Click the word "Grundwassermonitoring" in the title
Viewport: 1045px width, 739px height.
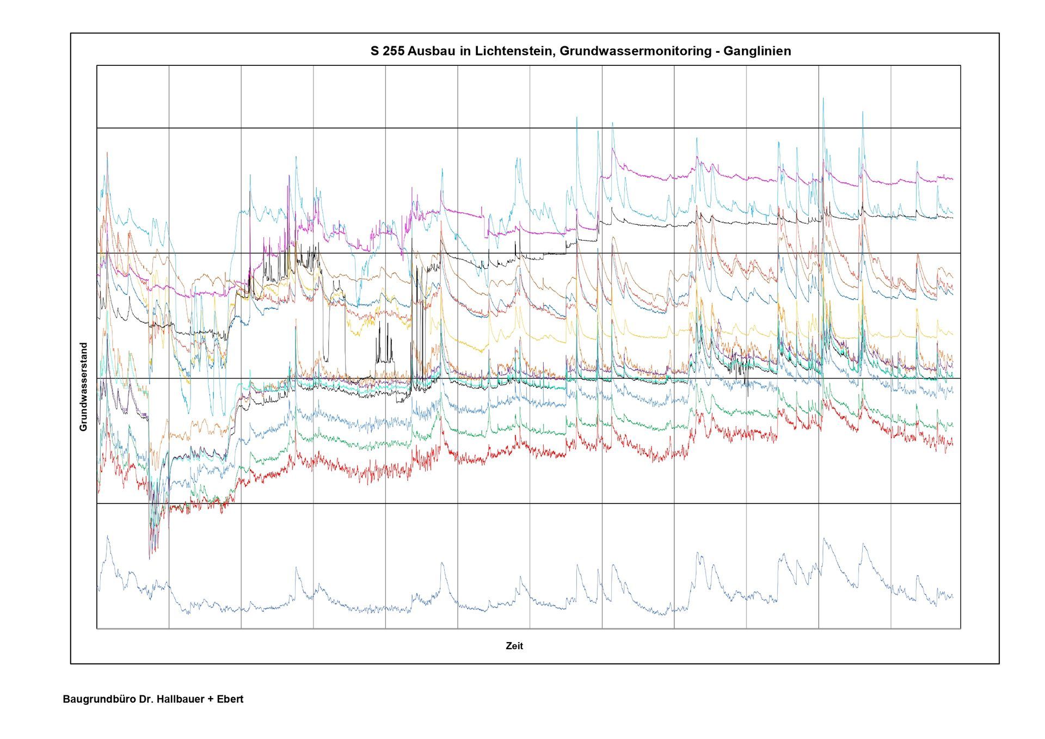pos(635,51)
